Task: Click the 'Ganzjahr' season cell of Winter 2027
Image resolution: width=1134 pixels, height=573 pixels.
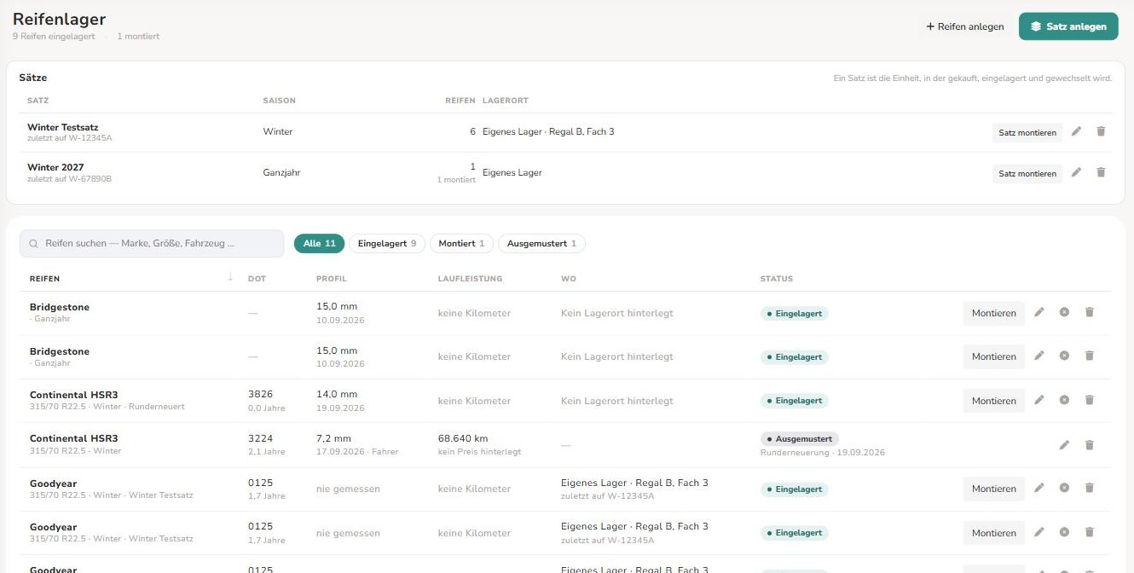Action: point(281,173)
